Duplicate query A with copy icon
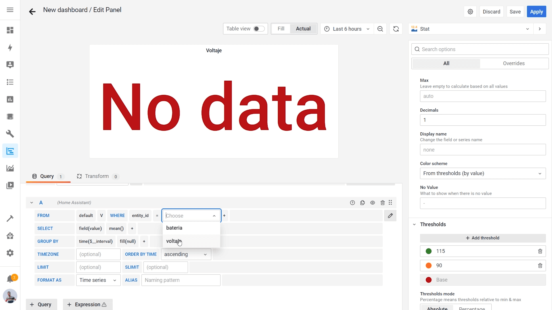This screenshot has height=310, width=552. 362,203
